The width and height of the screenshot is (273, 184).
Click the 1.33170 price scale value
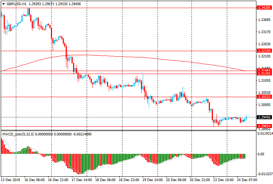264,32
